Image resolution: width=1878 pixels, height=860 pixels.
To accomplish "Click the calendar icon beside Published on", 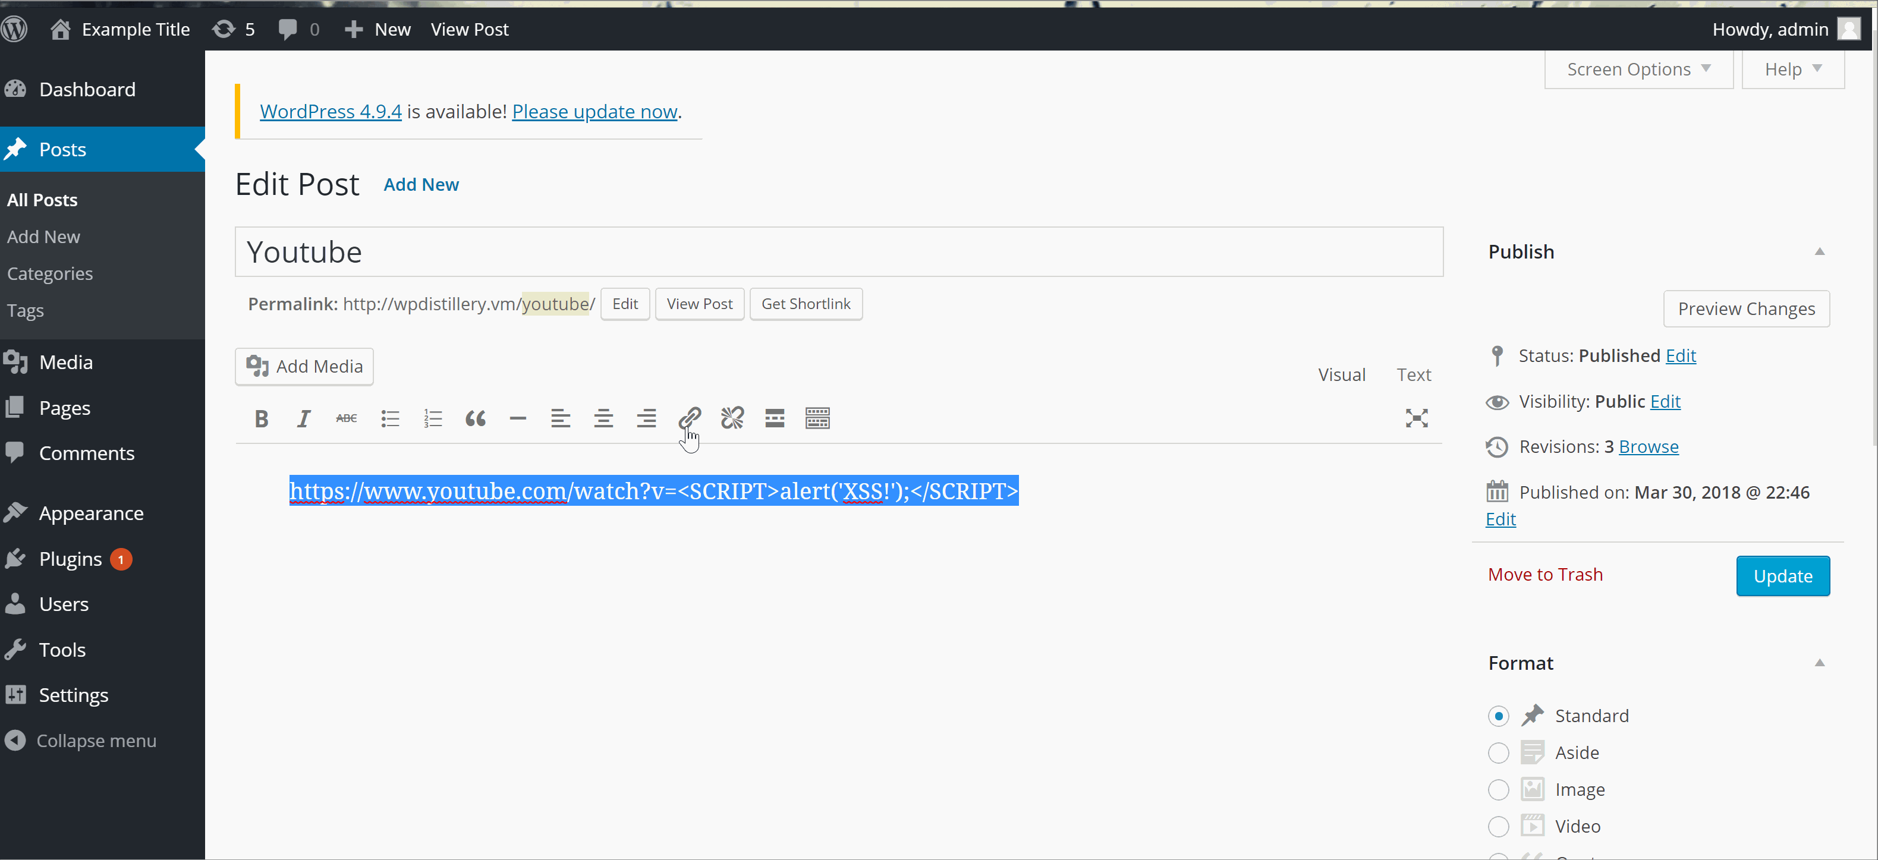I will pos(1498,492).
